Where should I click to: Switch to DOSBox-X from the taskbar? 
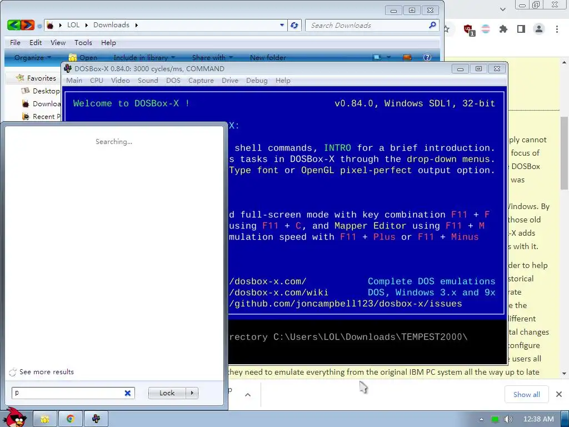pyautogui.click(x=96, y=419)
